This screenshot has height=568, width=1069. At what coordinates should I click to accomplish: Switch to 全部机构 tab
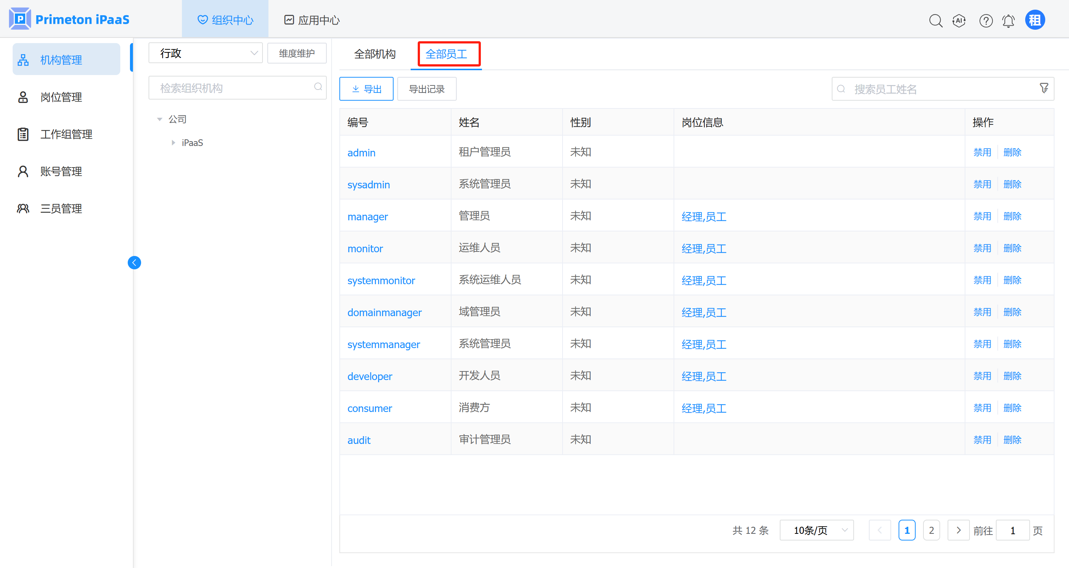point(374,54)
